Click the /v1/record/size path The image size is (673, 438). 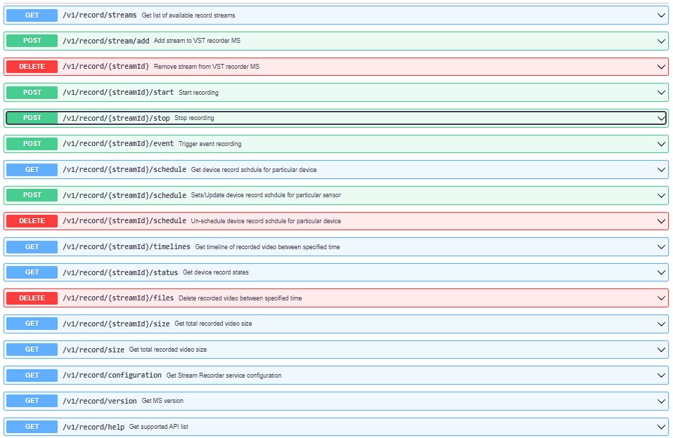pos(93,350)
